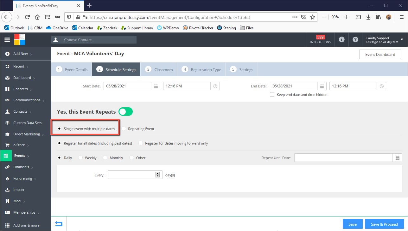
Task: Open the info icon in the header
Action: [x=341, y=39]
